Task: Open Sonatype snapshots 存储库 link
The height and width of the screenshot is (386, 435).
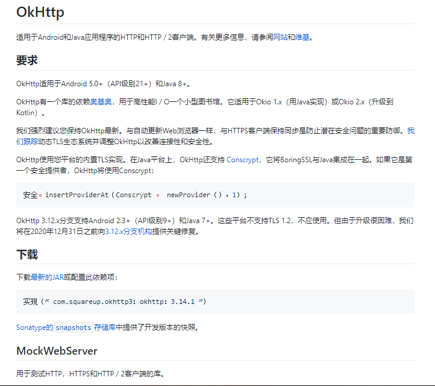Action: (66, 327)
